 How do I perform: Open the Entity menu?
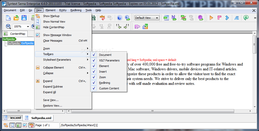pos(63,10)
